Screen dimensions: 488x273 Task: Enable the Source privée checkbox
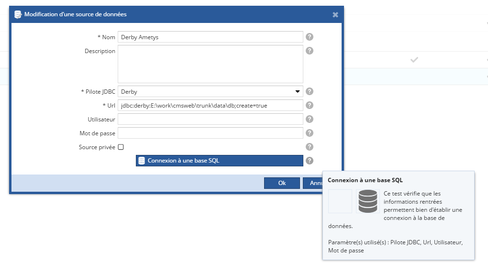coord(121,147)
